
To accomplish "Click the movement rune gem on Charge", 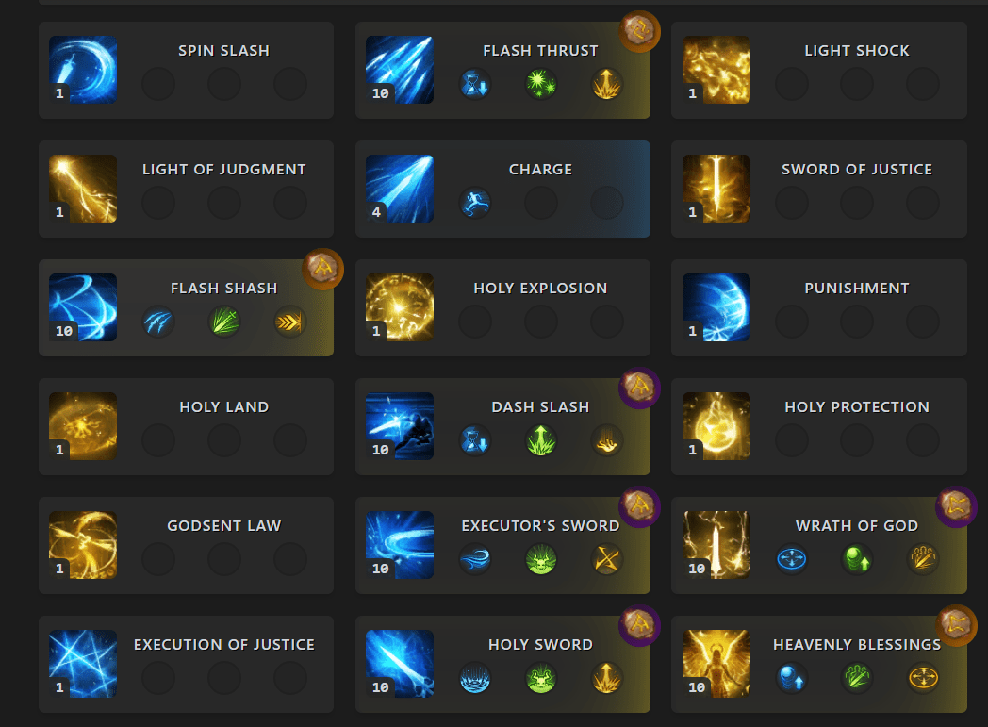I will click(475, 203).
